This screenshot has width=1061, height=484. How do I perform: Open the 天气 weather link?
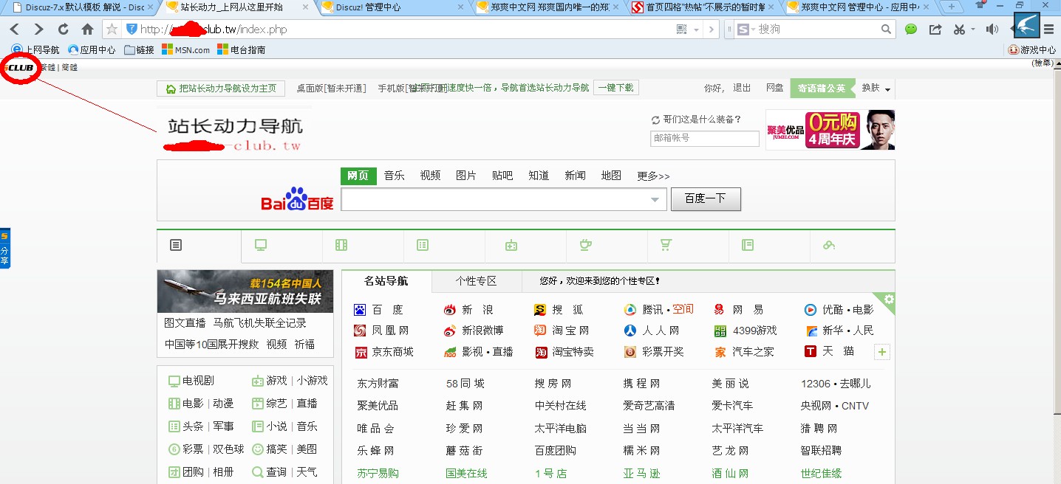pyautogui.click(x=307, y=472)
